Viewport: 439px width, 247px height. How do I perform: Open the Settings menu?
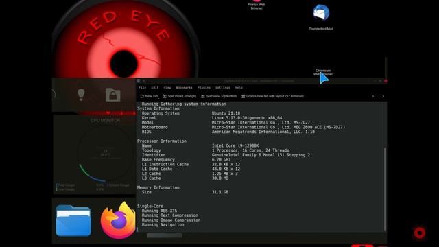tap(223, 88)
